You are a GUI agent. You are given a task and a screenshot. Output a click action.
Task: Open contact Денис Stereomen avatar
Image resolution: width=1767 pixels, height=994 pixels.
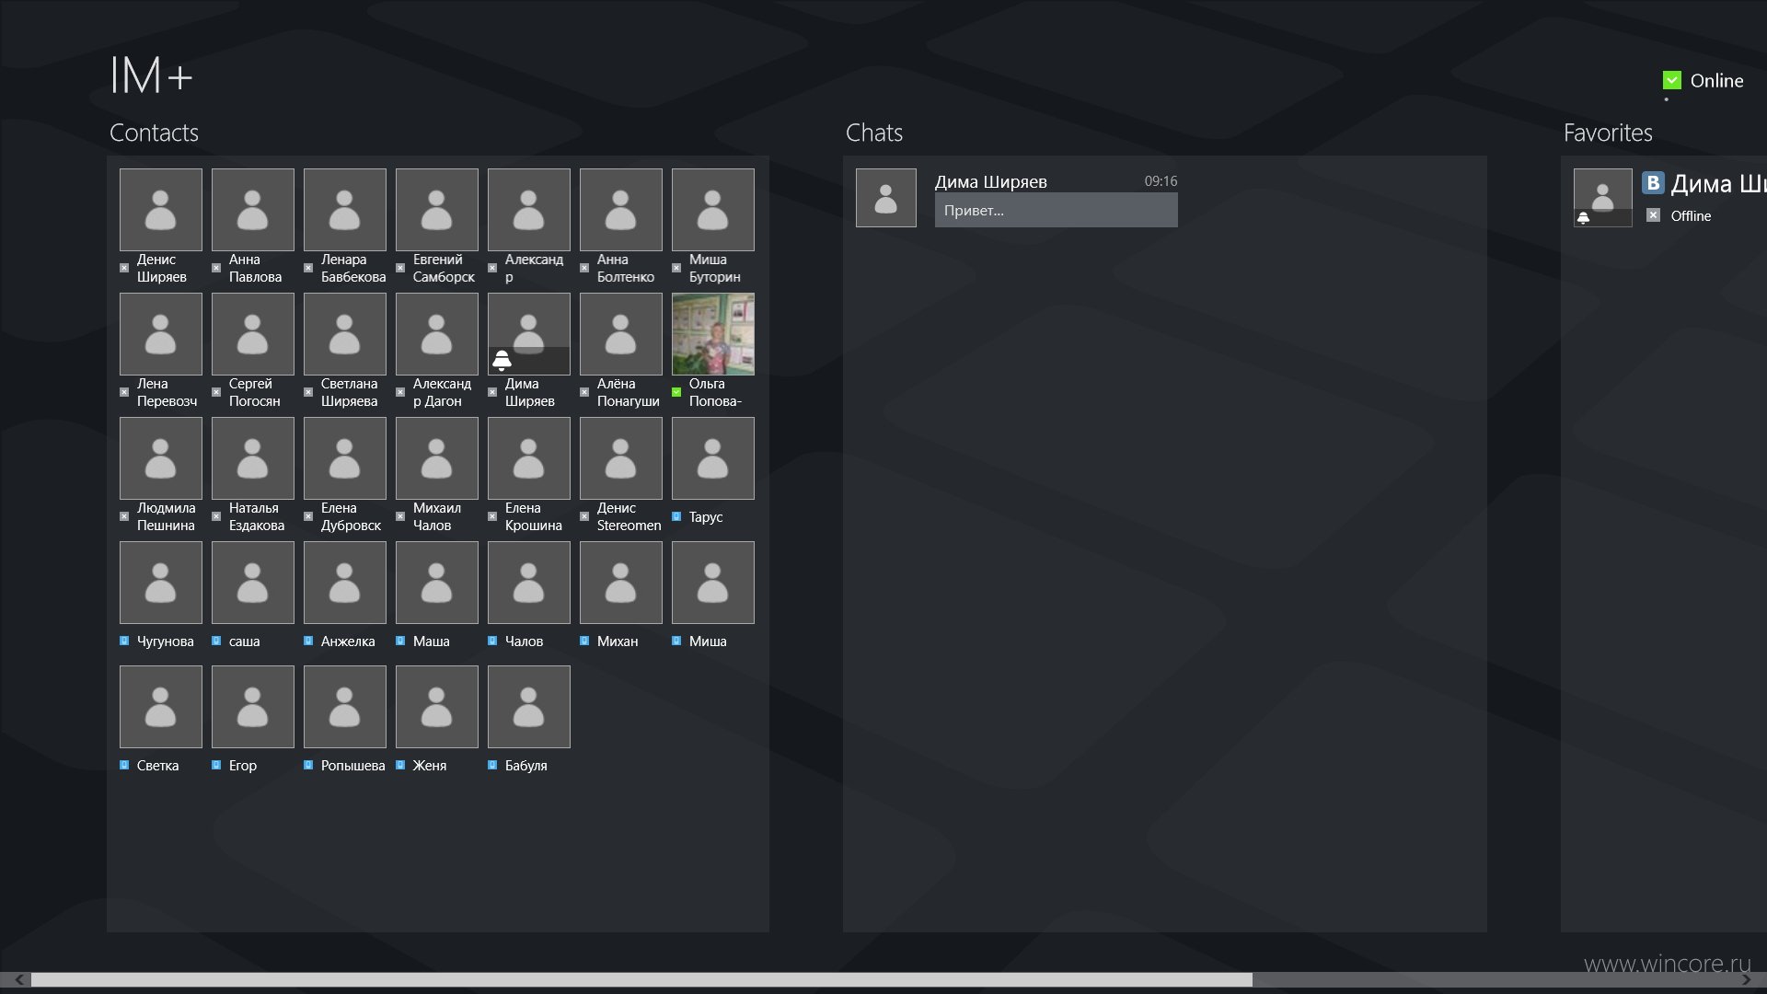[620, 457]
